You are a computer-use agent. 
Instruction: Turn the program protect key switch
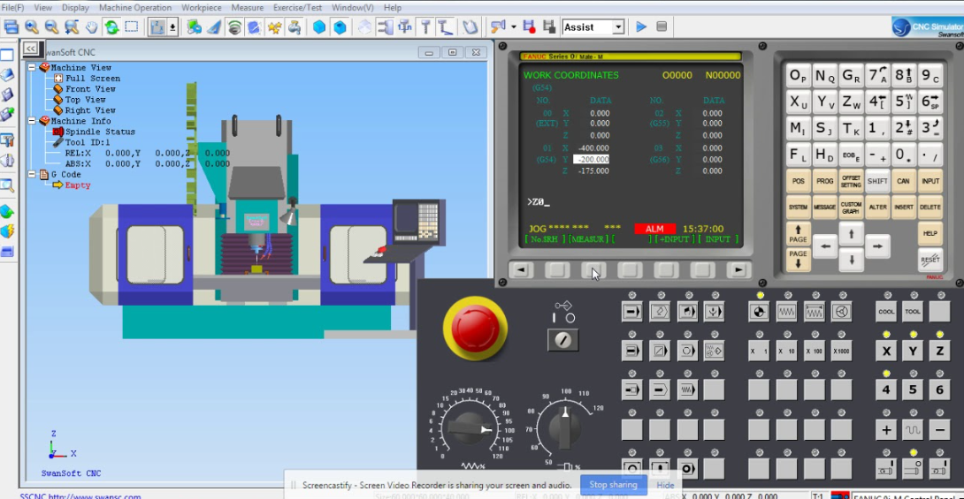point(562,340)
